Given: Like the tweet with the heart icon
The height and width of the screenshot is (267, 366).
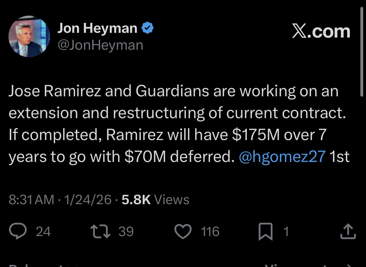Looking at the screenshot, I should (182, 232).
